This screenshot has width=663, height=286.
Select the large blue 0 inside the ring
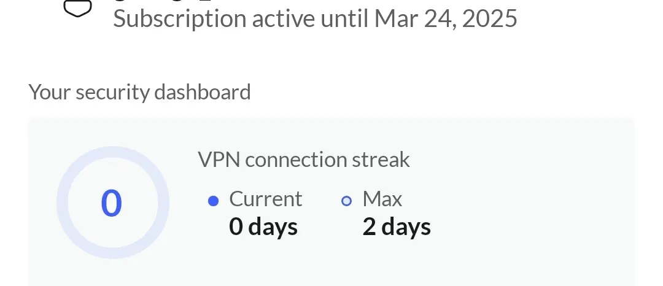(112, 203)
